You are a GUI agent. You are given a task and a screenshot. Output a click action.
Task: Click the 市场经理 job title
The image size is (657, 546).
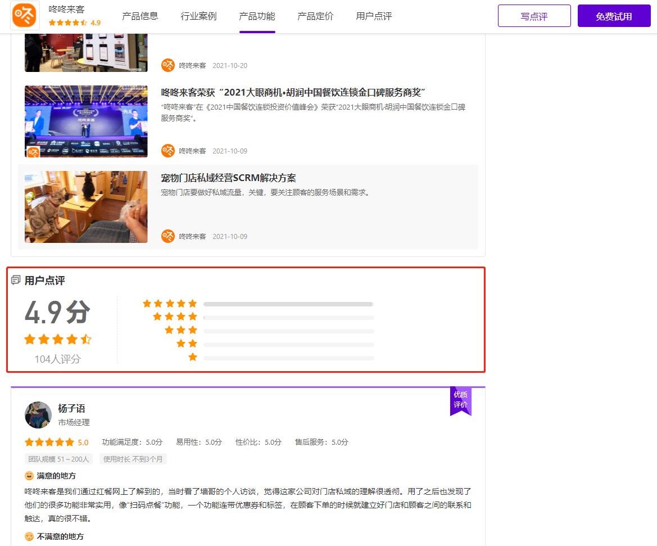coord(74,422)
